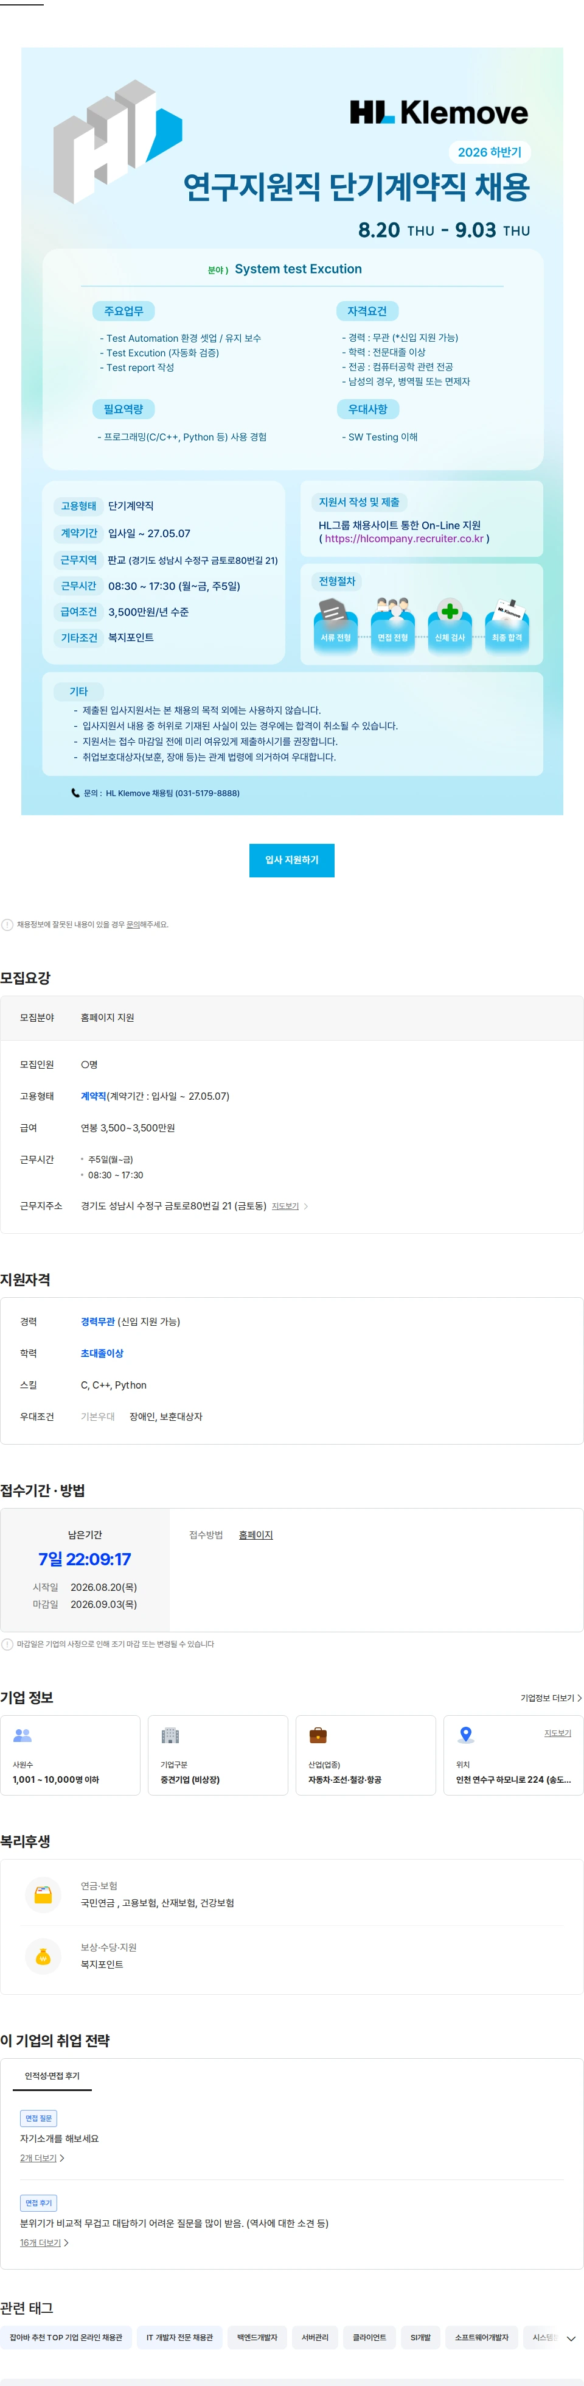The width and height of the screenshot is (584, 2386).
Task: Click 지도보기 link in 위치 card
Action: [557, 1733]
